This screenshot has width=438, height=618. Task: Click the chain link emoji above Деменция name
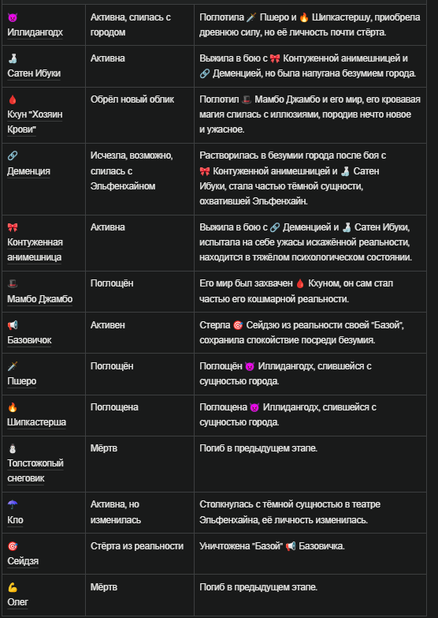13,155
